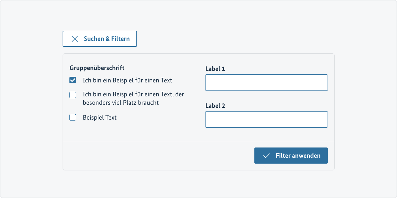Viewport: 397px width, 198px height.
Task: Click the 'Beispiel Text' label text
Action: (100, 118)
